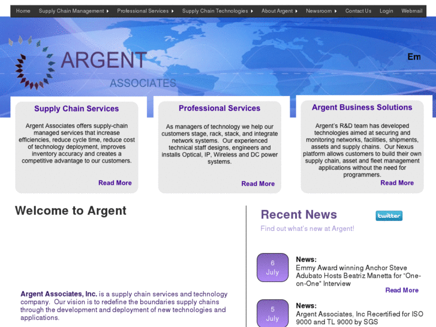Expand the Professional Services submenu arrow
This screenshot has width=436, height=327.
point(172,11)
